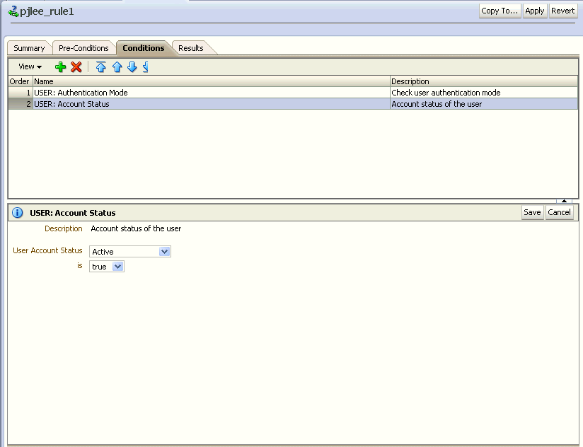Switch to the Summary tab
Screen dimensions: 583x447
click(x=28, y=48)
